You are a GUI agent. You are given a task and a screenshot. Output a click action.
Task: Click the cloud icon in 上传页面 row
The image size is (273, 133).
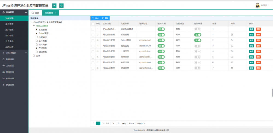[x=232, y=51]
